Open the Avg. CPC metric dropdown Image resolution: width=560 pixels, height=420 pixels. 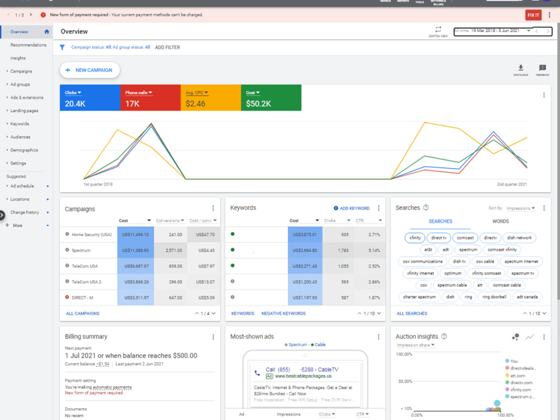197,92
